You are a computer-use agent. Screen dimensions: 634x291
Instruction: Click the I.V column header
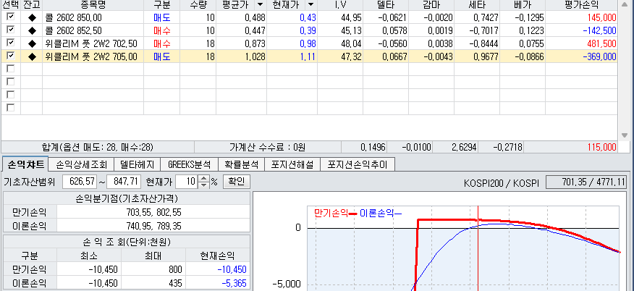(x=340, y=4)
